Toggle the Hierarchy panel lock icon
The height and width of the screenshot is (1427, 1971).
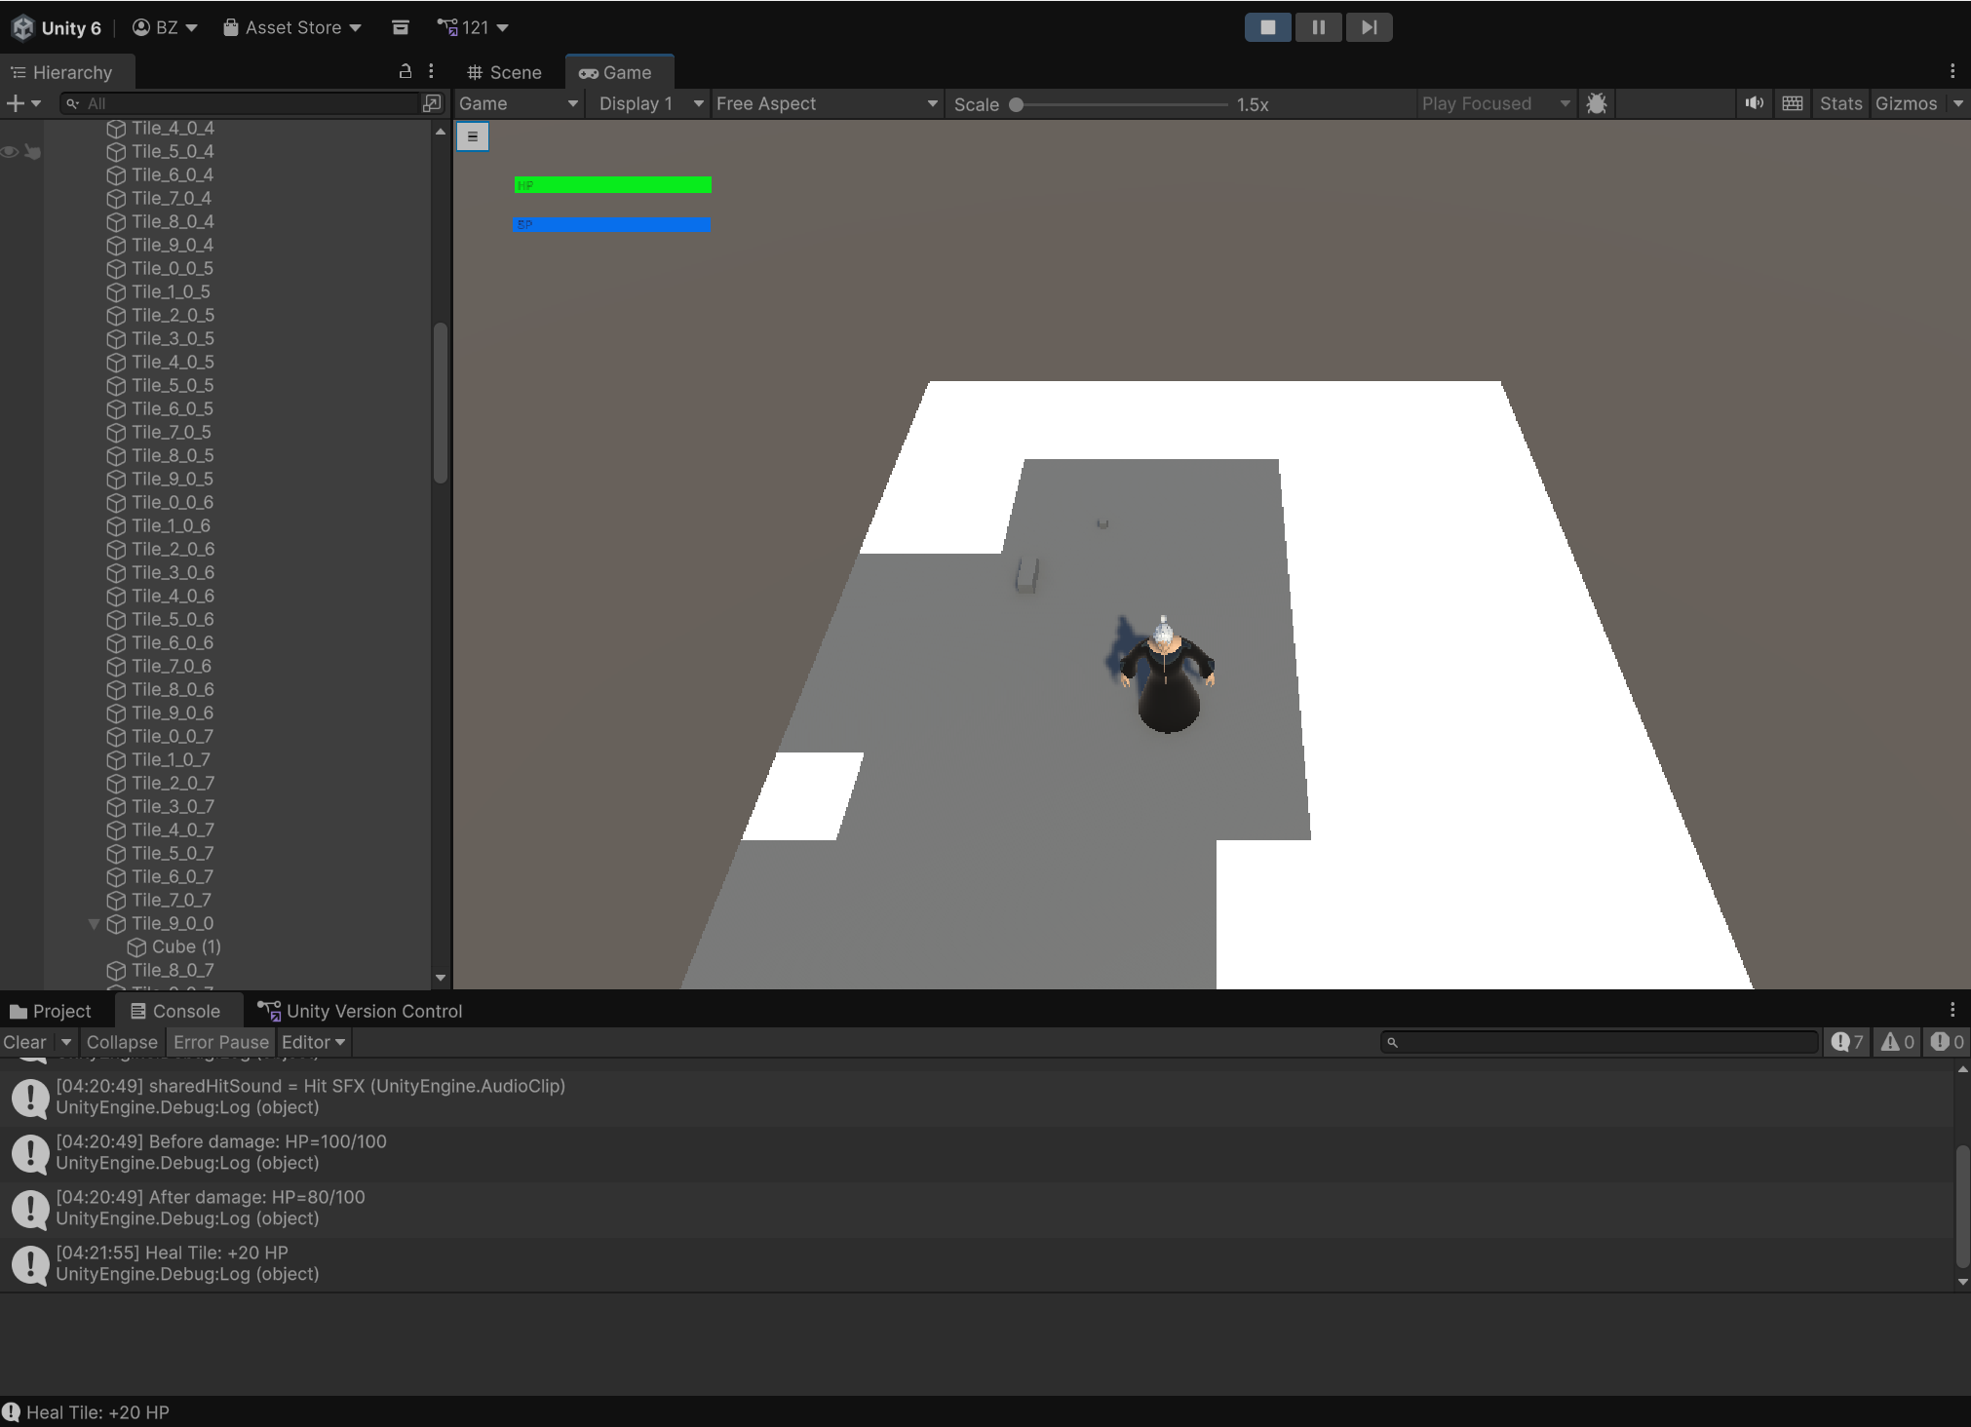(406, 71)
